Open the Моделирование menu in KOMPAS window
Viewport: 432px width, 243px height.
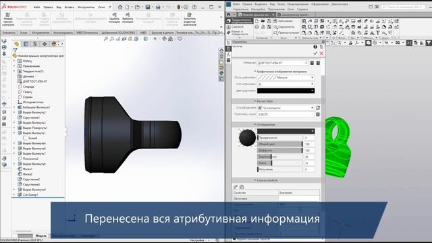pyautogui.click(x=298, y=5)
